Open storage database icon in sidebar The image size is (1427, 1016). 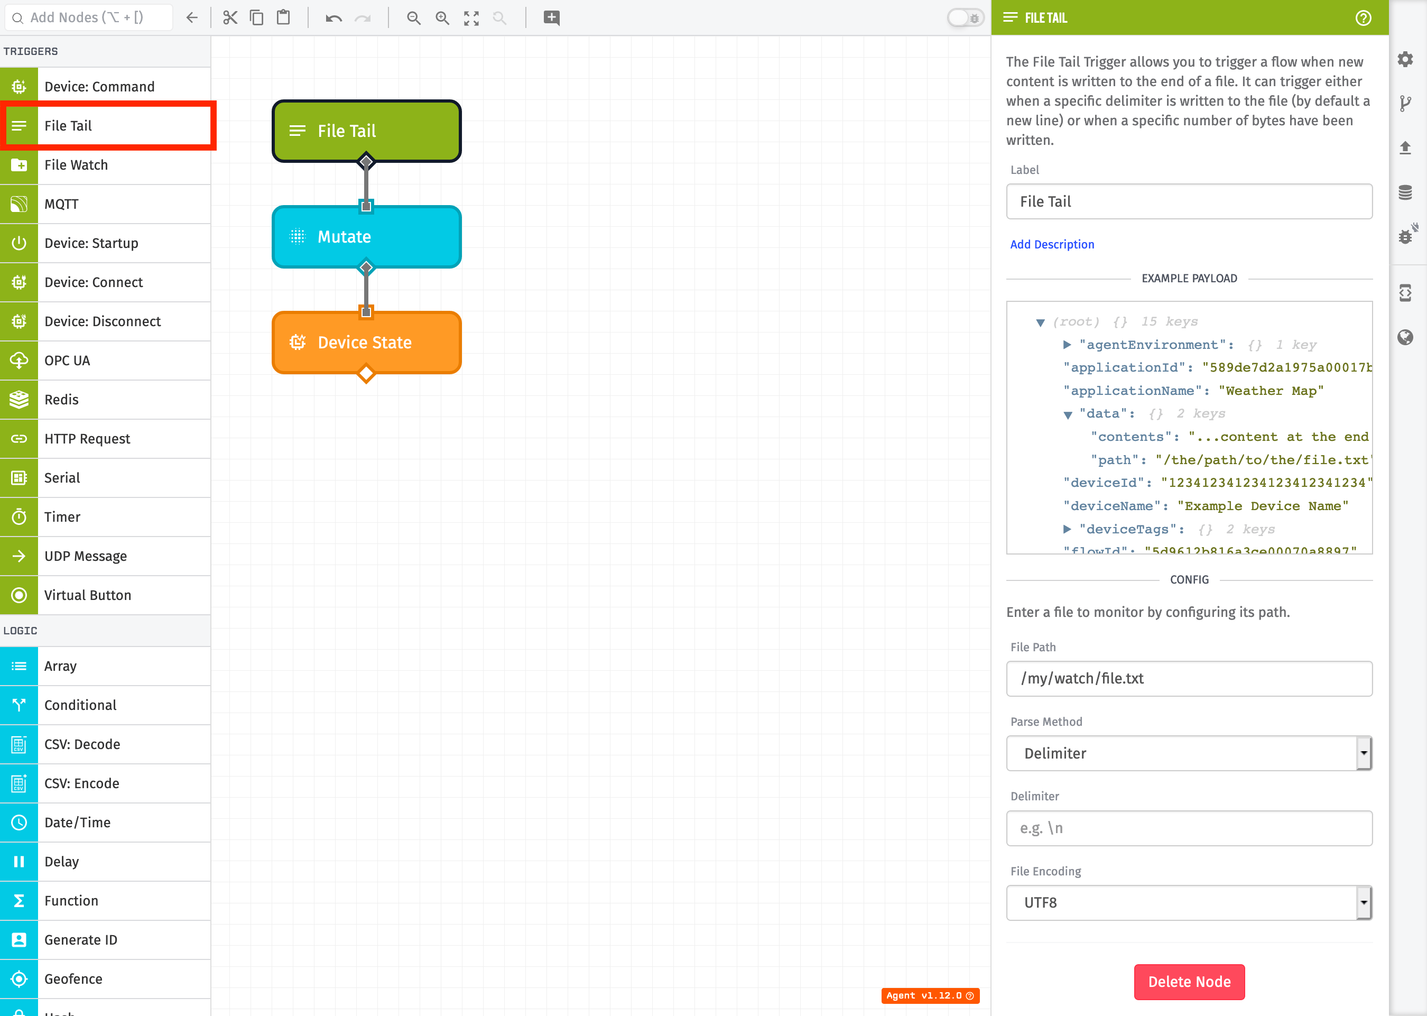pyautogui.click(x=1405, y=193)
